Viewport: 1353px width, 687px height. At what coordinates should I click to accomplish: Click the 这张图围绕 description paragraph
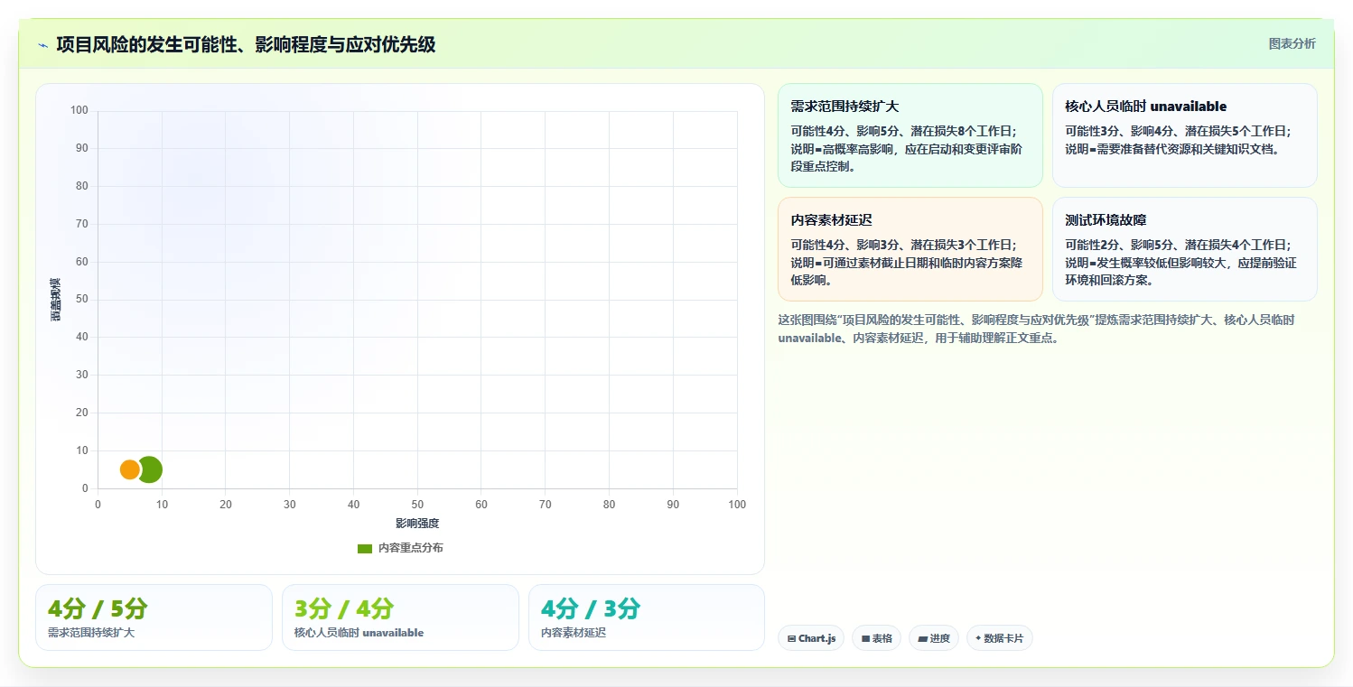[1039, 329]
